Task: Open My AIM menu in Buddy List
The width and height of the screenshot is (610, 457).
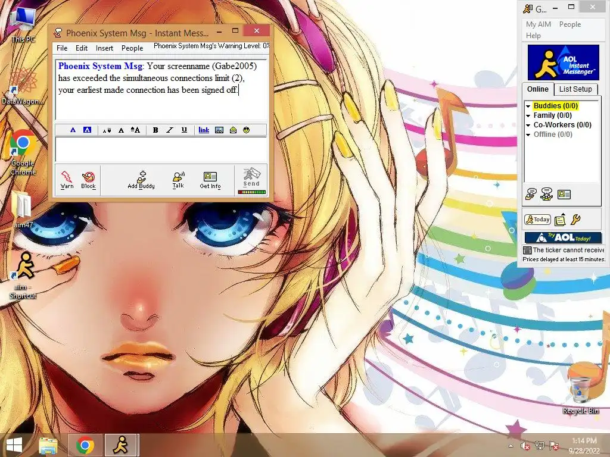Action: 539,24
